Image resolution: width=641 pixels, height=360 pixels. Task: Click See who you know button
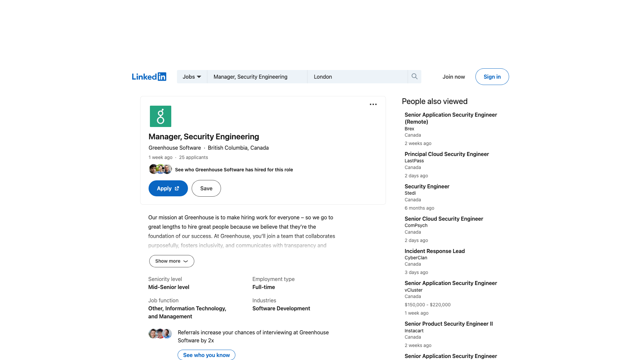pos(206,355)
